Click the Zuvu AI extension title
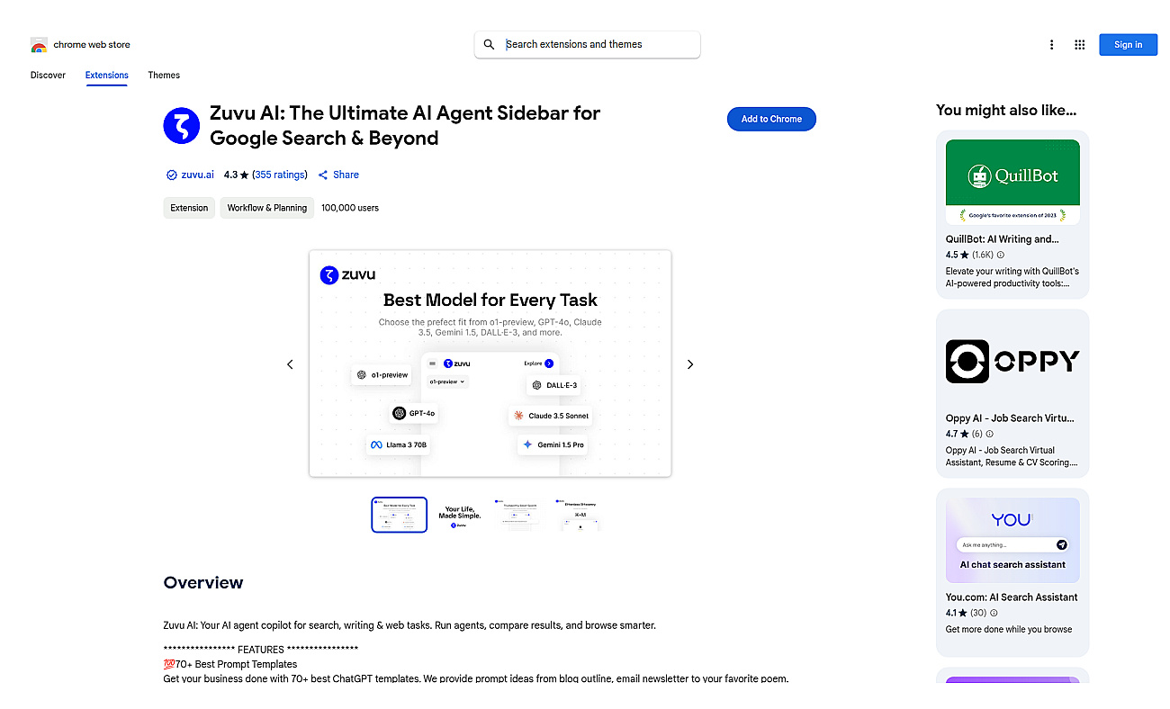1170x709 pixels. pyautogui.click(x=405, y=125)
